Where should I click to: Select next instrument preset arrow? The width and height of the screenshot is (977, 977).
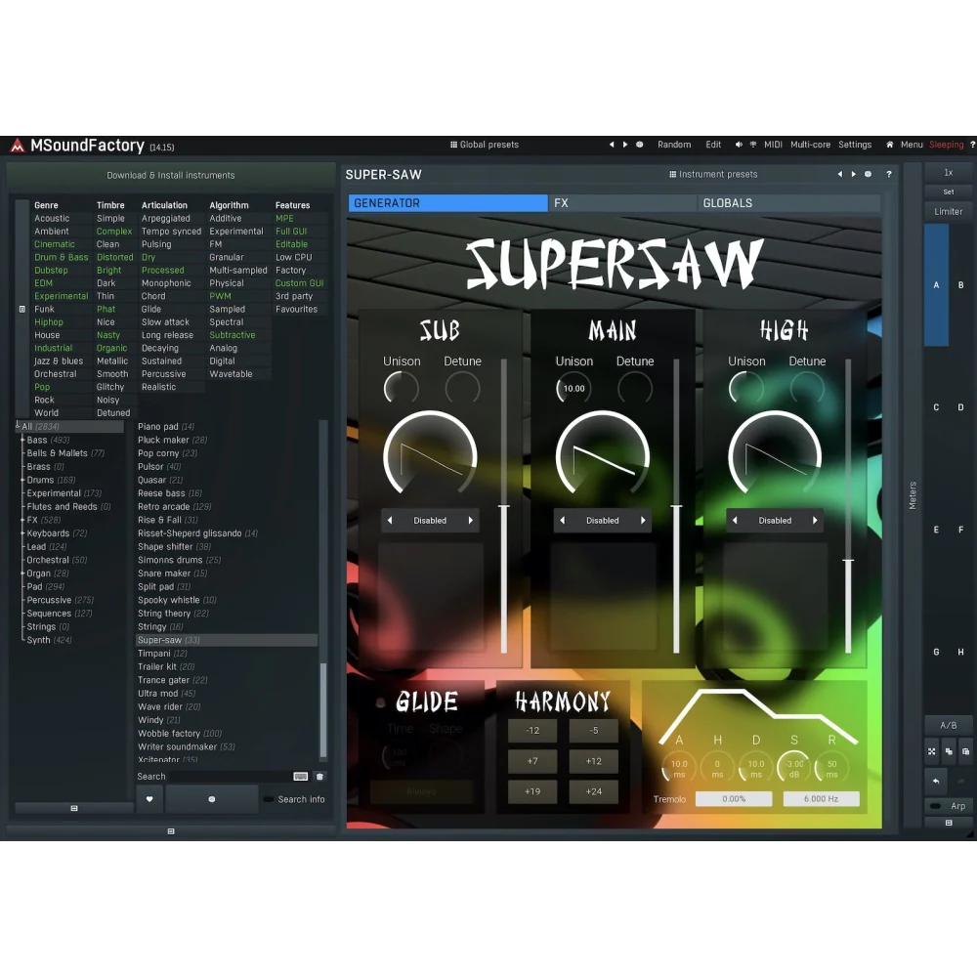click(854, 175)
